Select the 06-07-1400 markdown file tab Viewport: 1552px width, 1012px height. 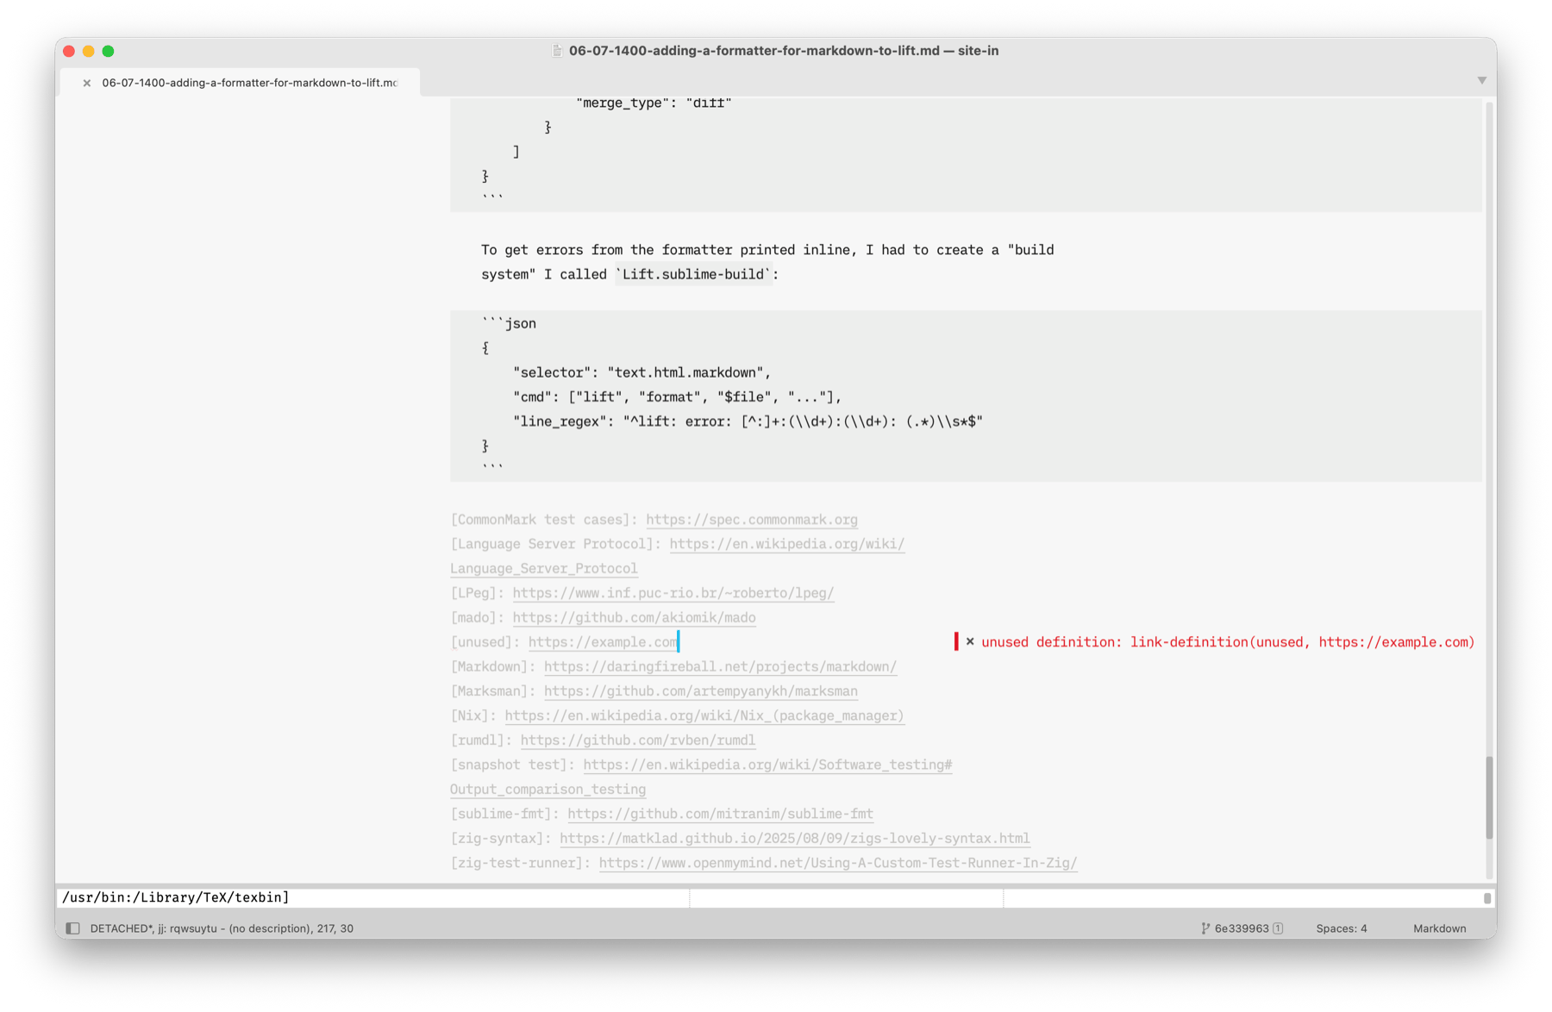[x=249, y=83]
